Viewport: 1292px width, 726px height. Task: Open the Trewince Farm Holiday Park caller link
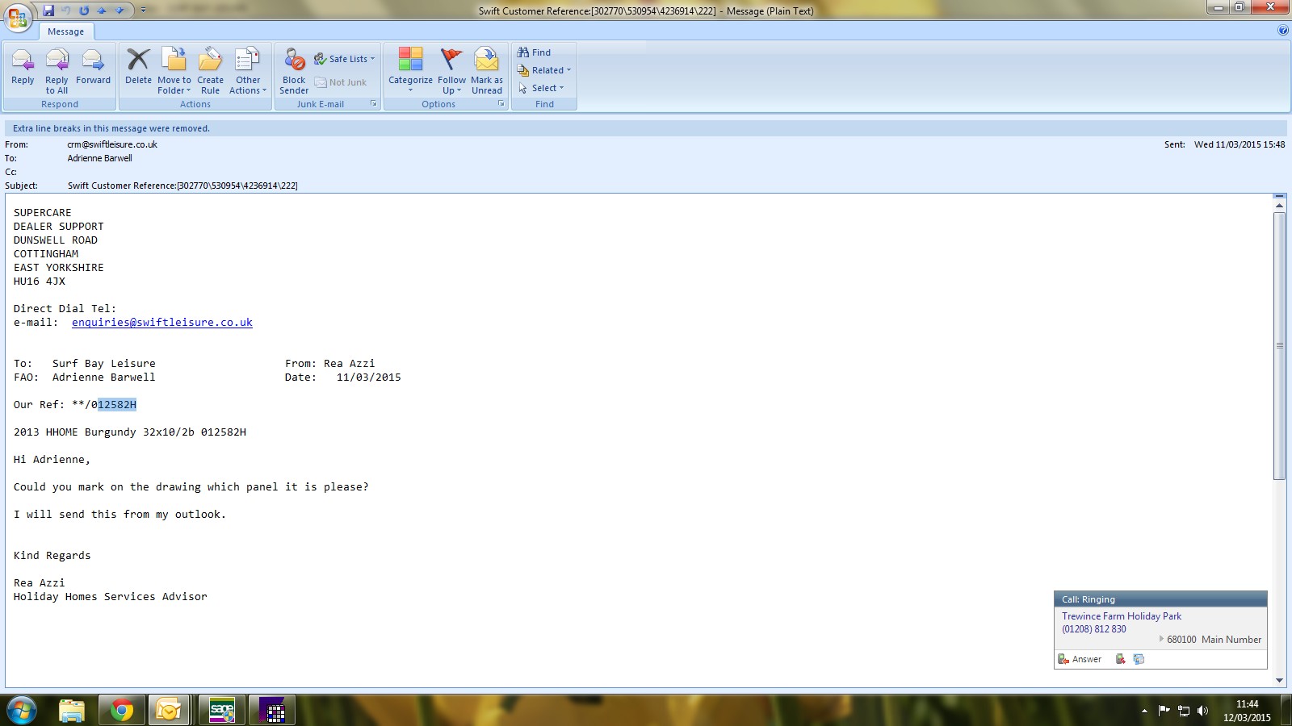coord(1122,616)
